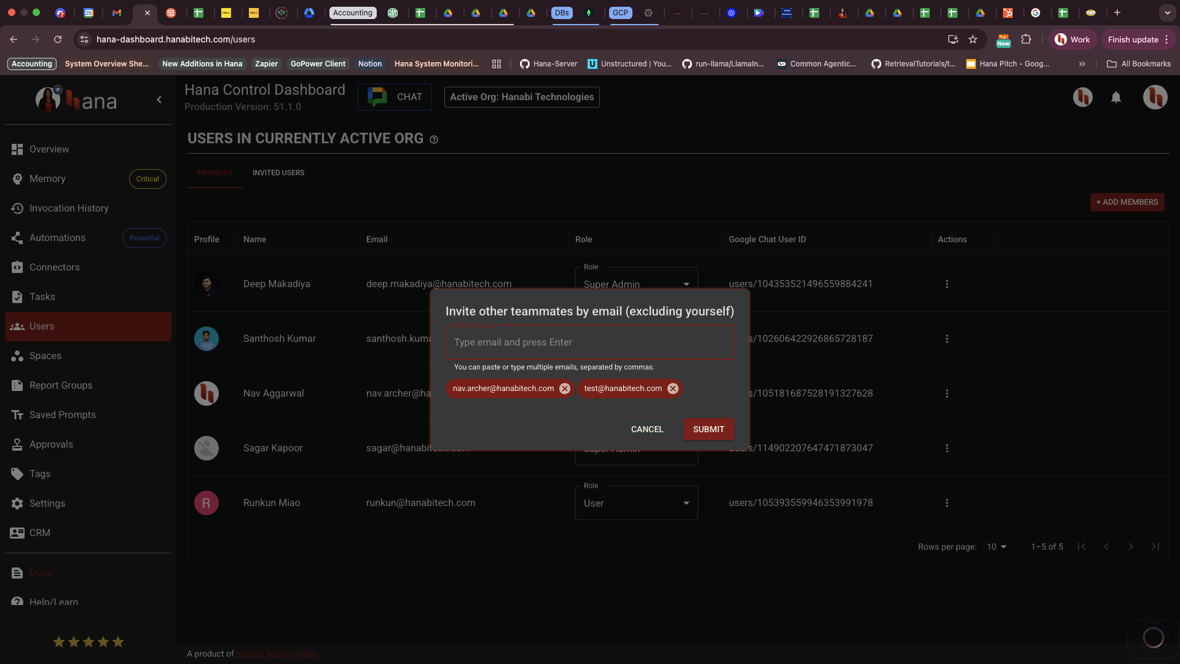Open Report Groups page
The image size is (1180, 664).
88,385
